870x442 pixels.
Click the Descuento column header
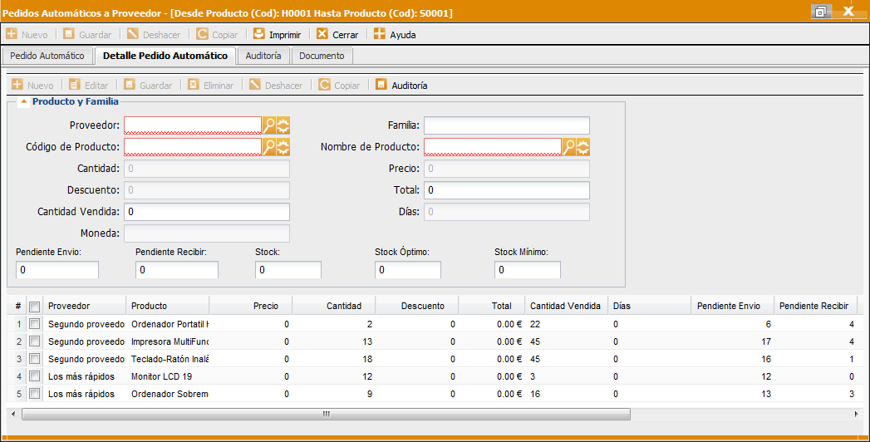[x=417, y=306]
